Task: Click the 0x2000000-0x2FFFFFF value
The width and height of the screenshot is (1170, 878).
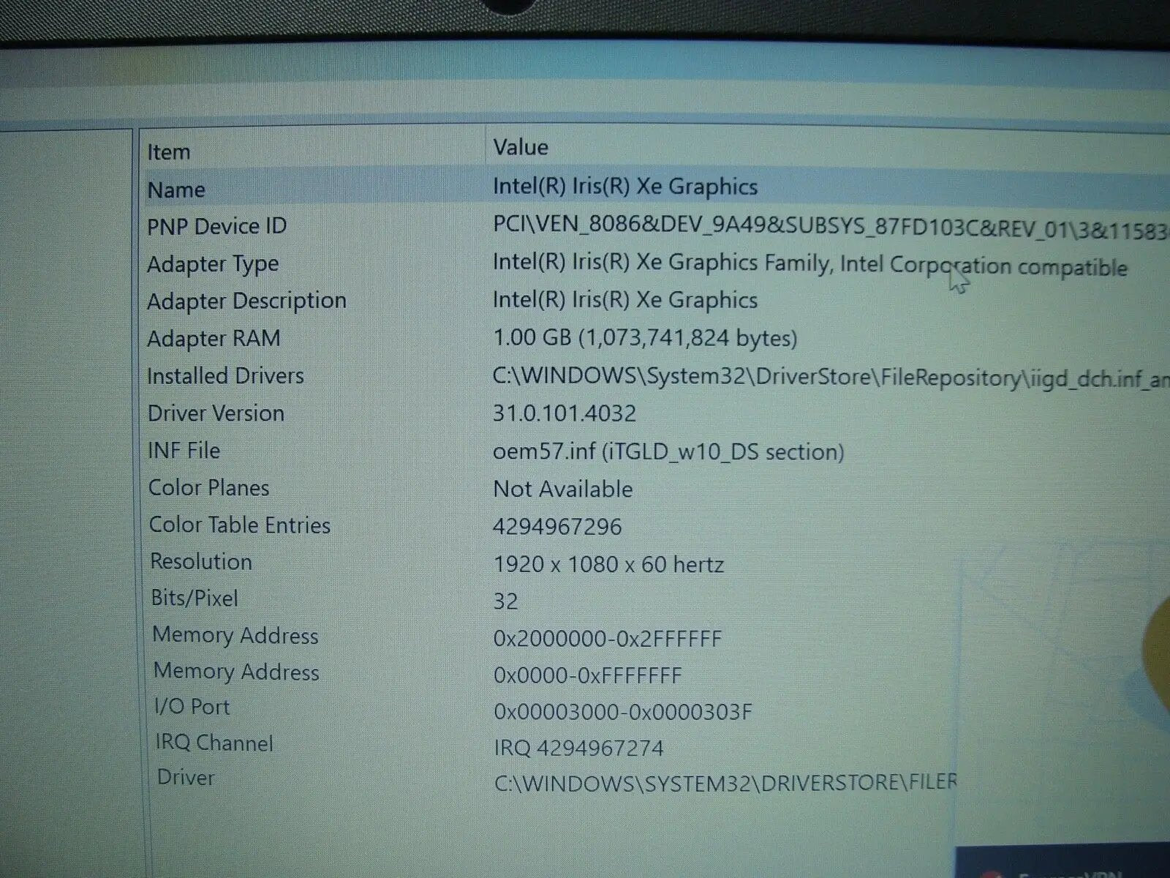Action: click(608, 639)
